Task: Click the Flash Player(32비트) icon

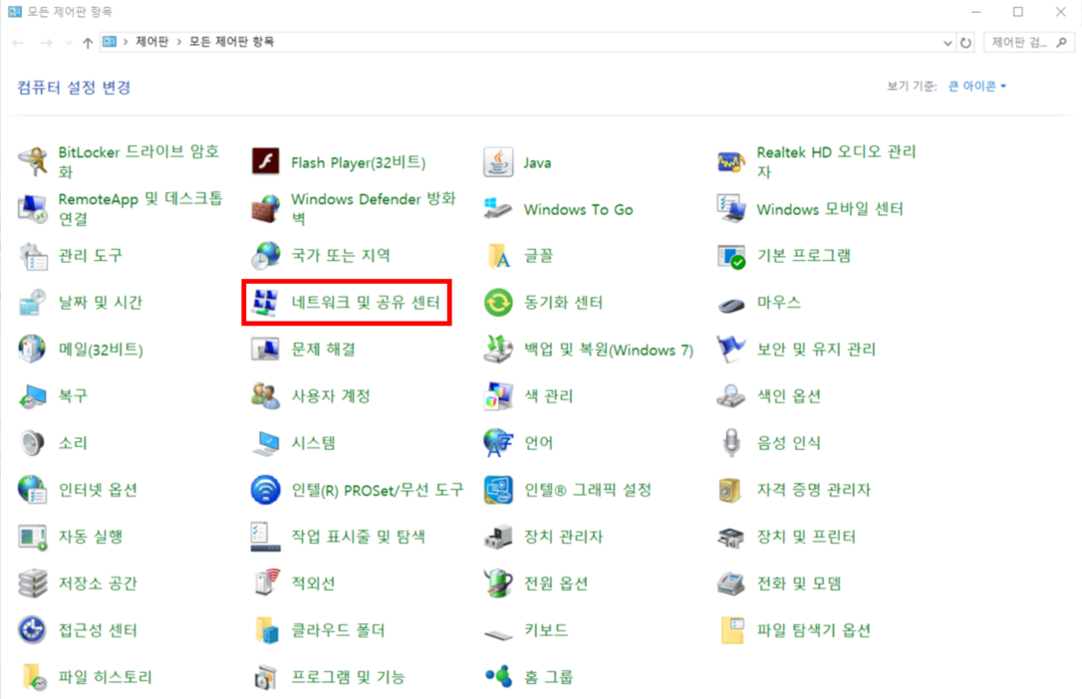Action: pyautogui.click(x=266, y=162)
